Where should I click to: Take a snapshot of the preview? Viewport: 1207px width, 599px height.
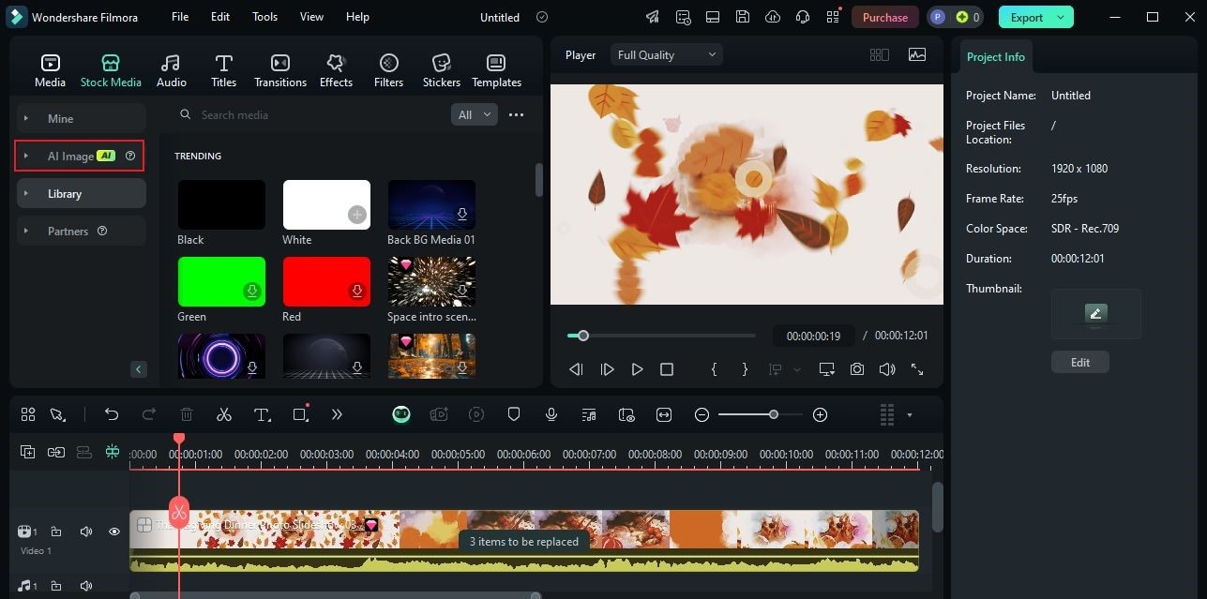pyautogui.click(x=857, y=369)
